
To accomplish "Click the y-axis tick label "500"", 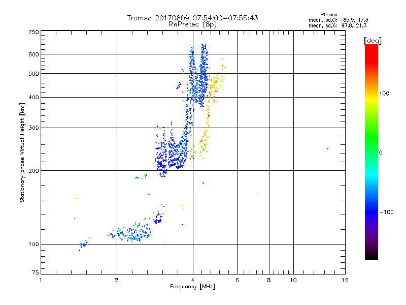I will point(34,74).
